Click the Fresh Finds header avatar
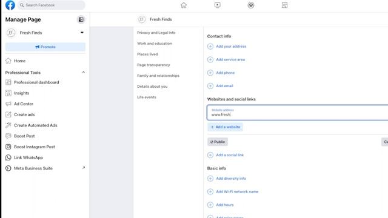 [142, 19]
